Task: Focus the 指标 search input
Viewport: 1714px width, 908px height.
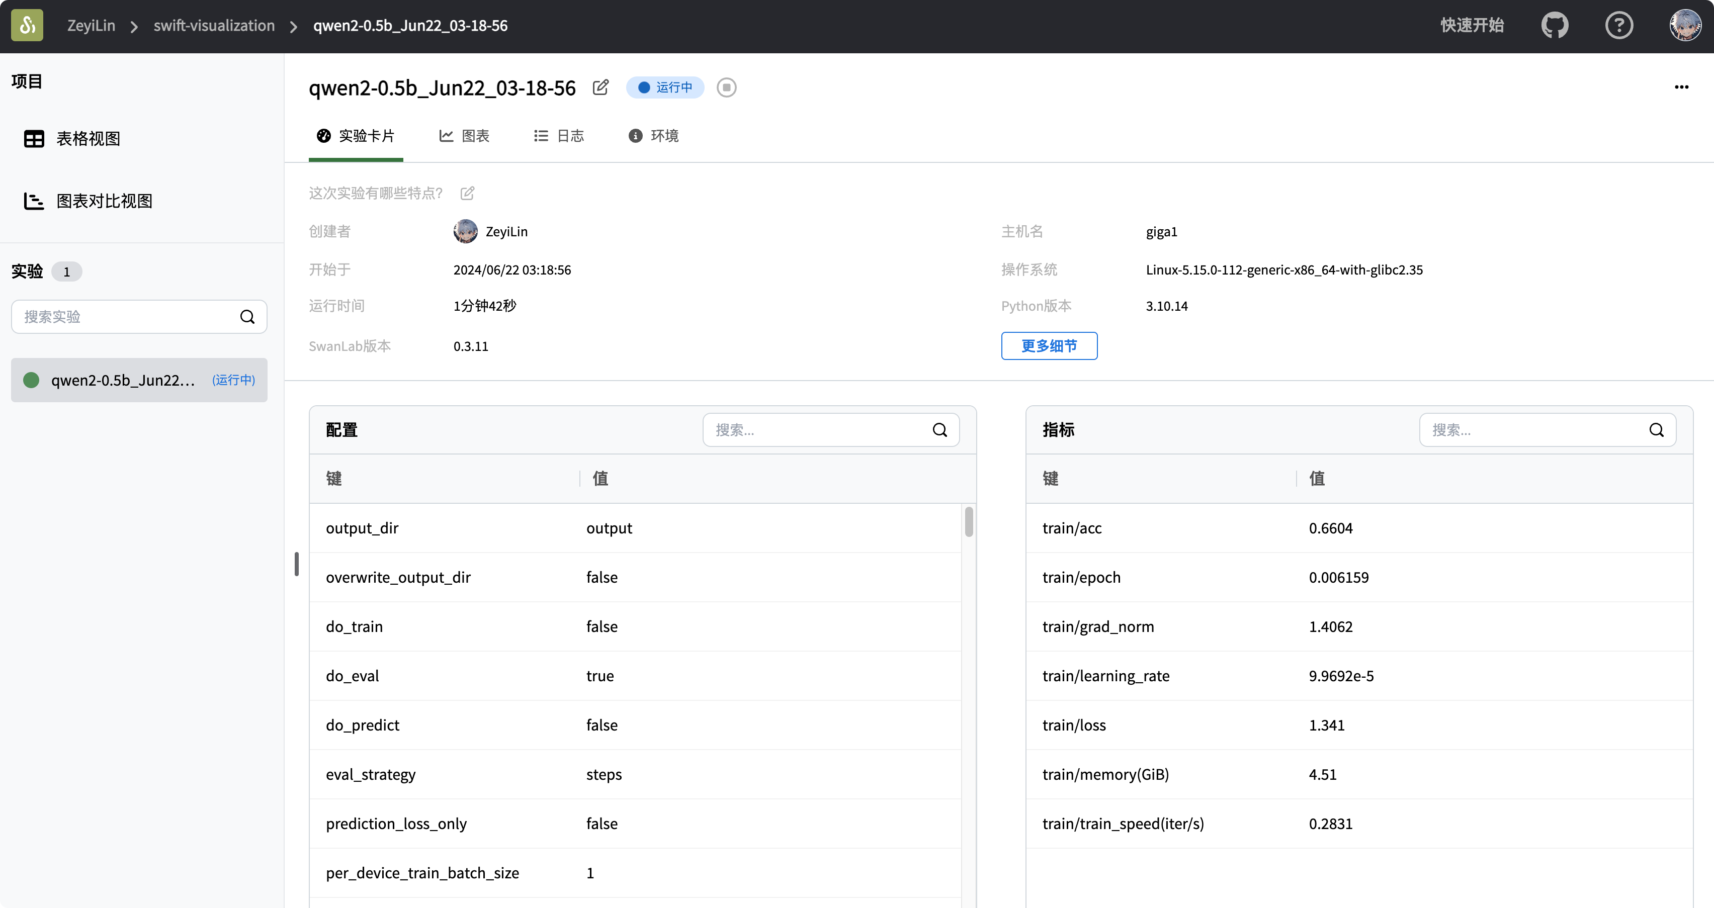Action: click(1548, 430)
